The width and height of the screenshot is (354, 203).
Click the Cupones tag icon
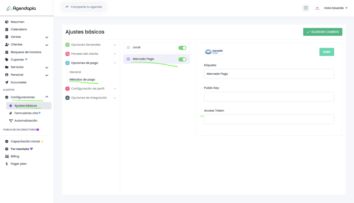click(7, 59)
